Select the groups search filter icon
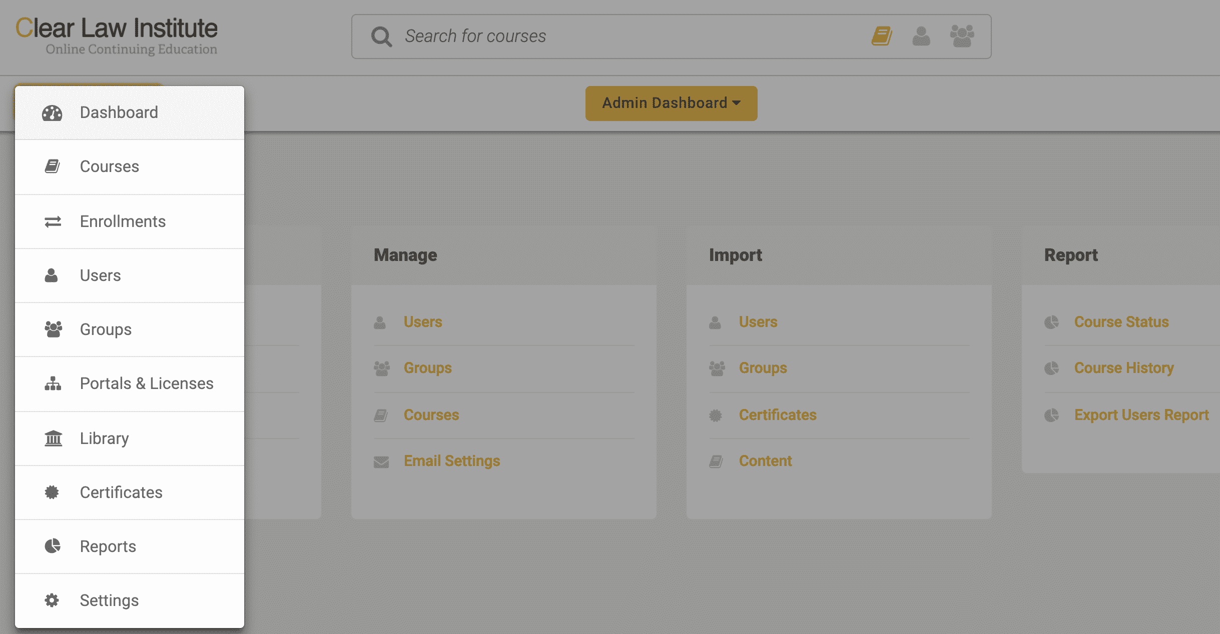 tap(962, 36)
